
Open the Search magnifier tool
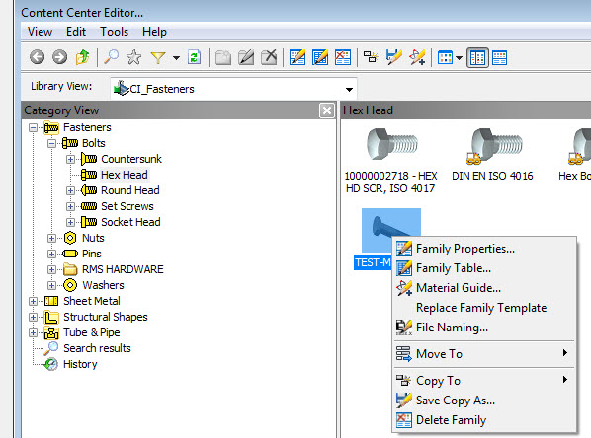click(112, 57)
